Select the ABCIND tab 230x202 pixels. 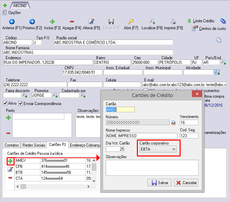(x=20, y=6)
